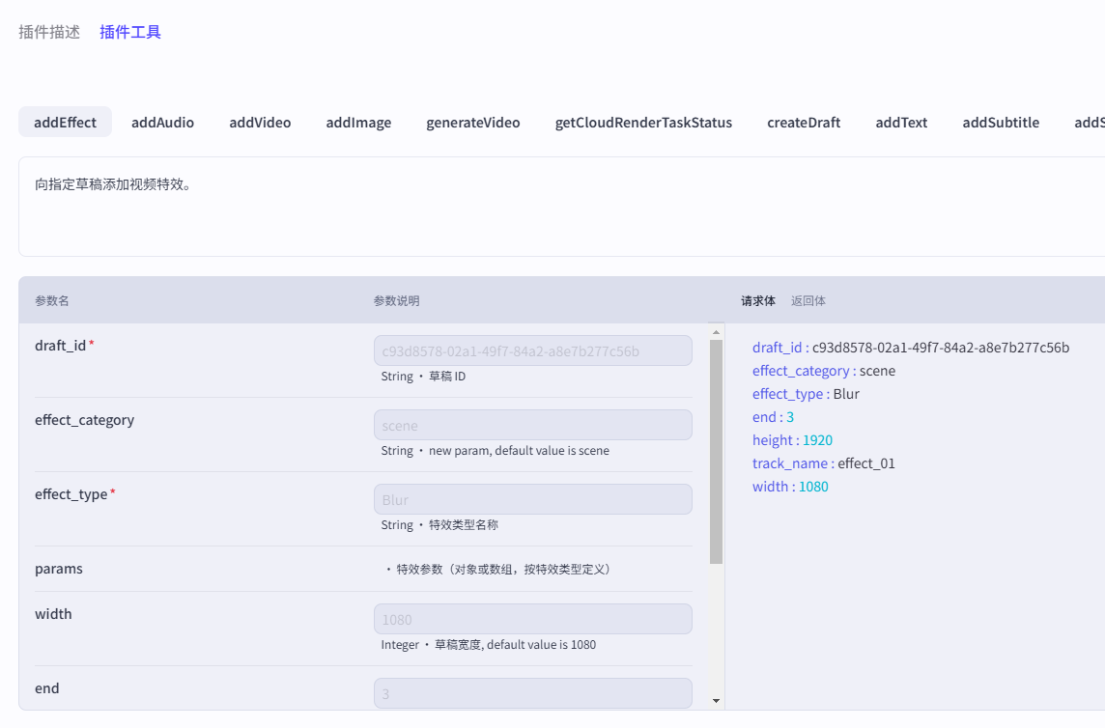The height and width of the screenshot is (728, 1105).
Task: Select the 插件工具 tab
Action: [130, 32]
